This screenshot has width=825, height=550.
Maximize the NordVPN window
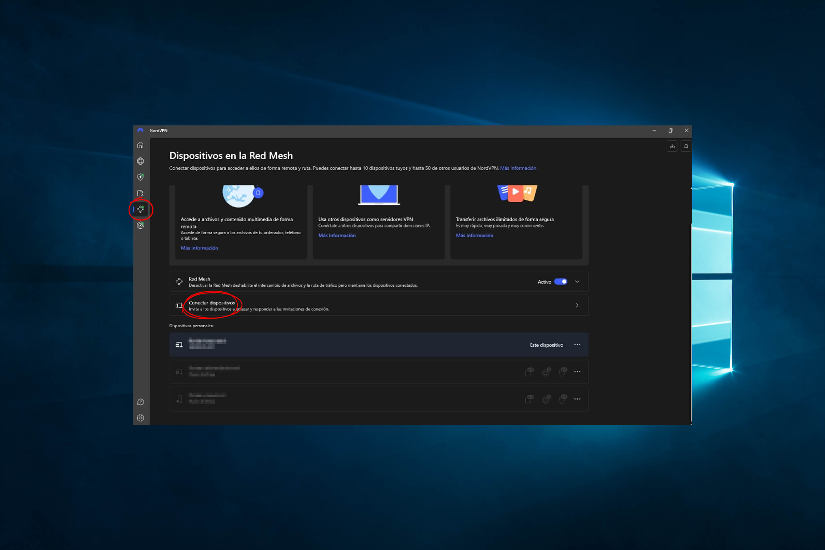click(x=670, y=130)
